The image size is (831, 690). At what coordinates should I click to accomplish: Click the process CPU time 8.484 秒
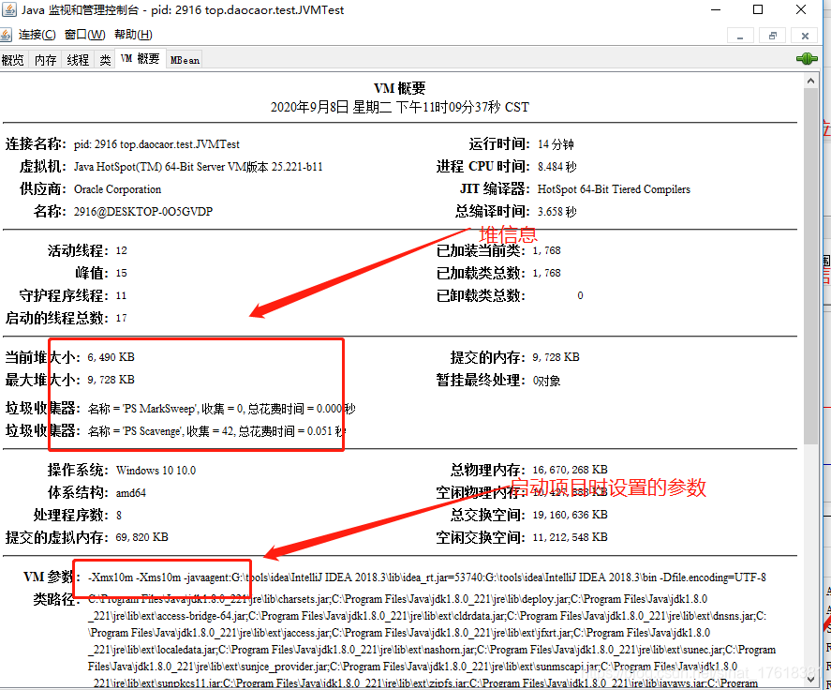557,167
